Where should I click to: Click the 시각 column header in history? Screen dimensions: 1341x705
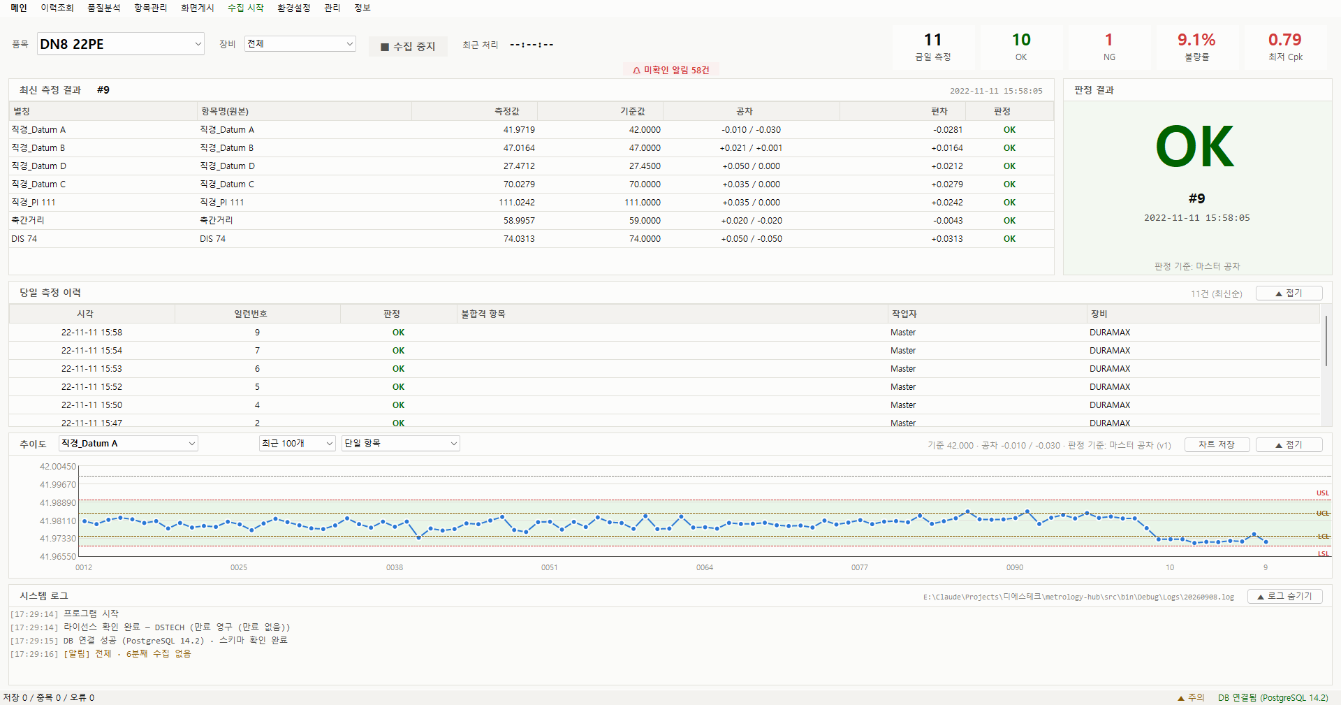[91, 314]
